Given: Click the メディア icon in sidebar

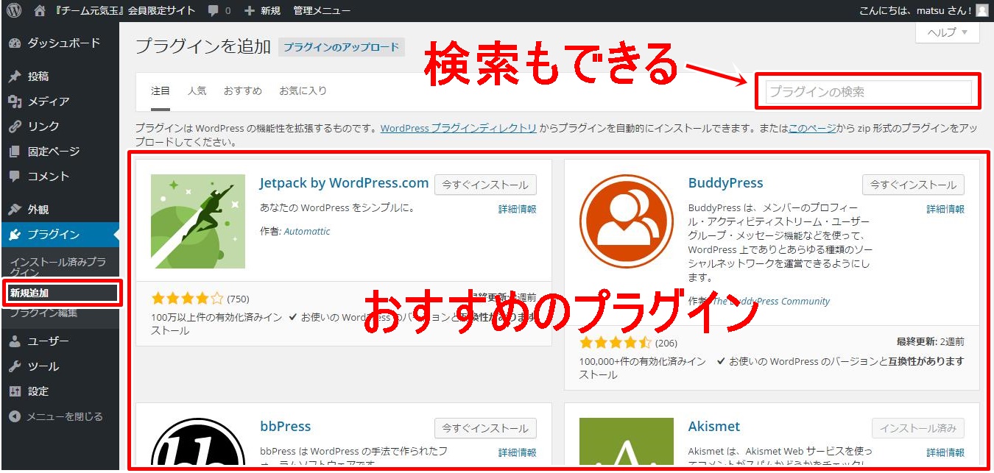Looking at the screenshot, I should pos(15,102).
